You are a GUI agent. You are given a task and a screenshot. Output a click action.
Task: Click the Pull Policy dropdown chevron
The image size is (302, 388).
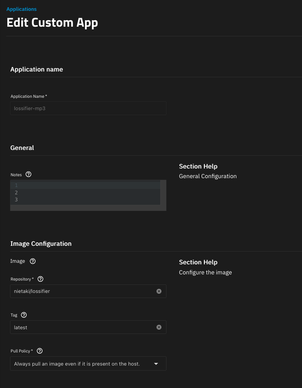156,363
